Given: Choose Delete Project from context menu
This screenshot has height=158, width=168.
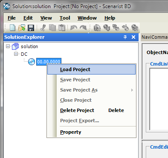Looking at the screenshot, I should 92,110.
